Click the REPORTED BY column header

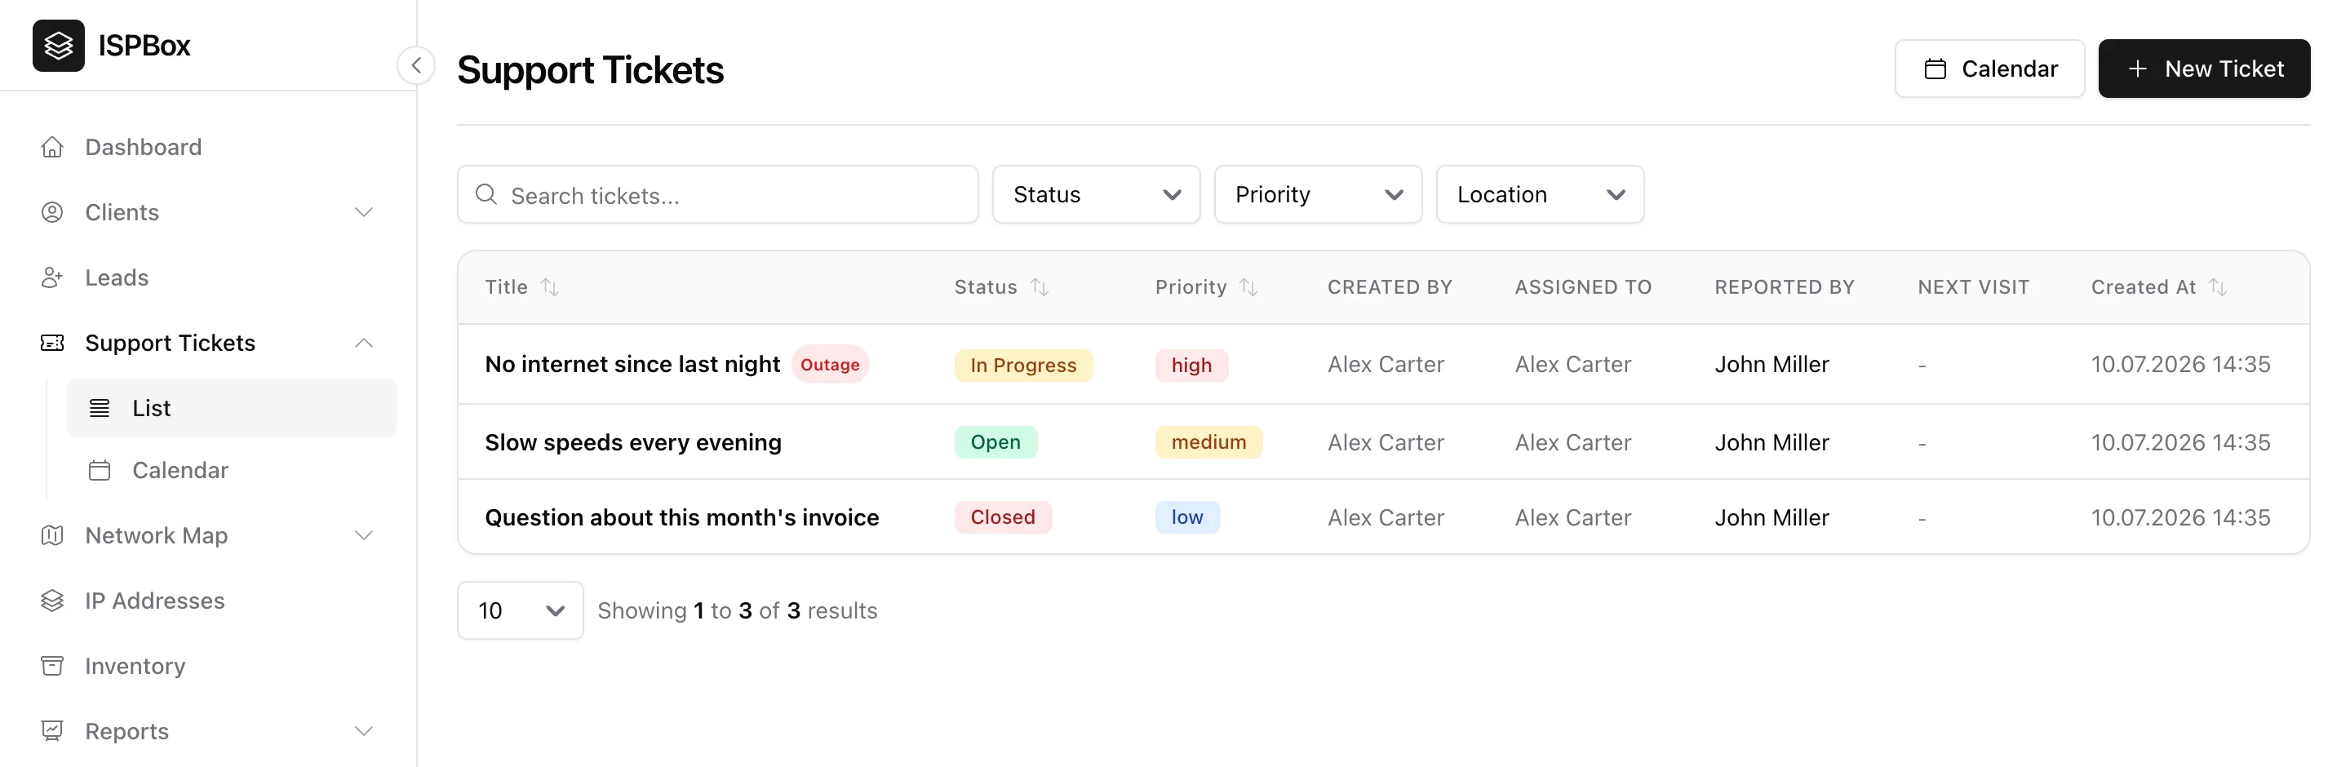point(1785,287)
